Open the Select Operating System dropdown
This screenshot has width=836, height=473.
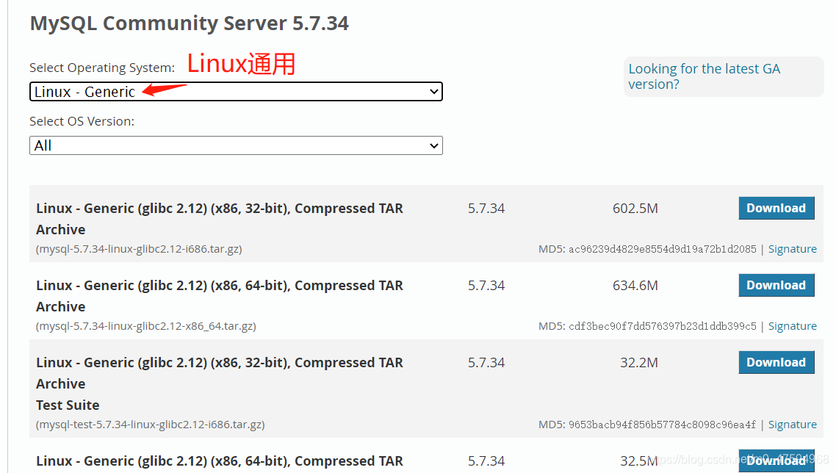[236, 92]
